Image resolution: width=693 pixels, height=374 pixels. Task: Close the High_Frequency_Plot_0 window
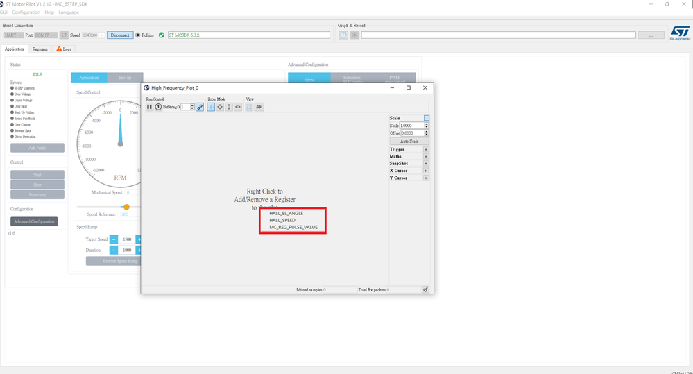[x=425, y=87]
